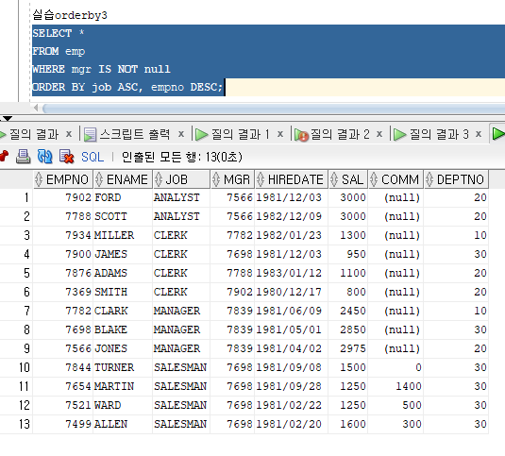
Task: Select the BLAKE name cell
Action: coord(123,329)
